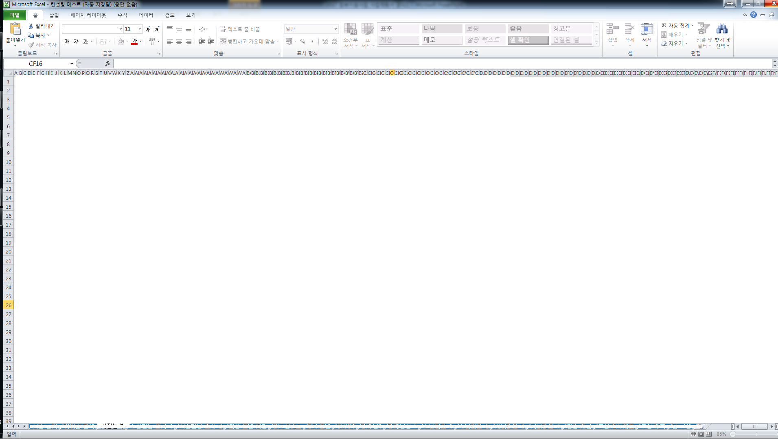The image size is (778, 439).
Task: Apply the 좋음 cell style
Action: (x=528, y=29)
